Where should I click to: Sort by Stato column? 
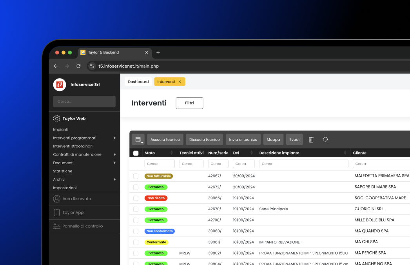click(x=172, y=153)
